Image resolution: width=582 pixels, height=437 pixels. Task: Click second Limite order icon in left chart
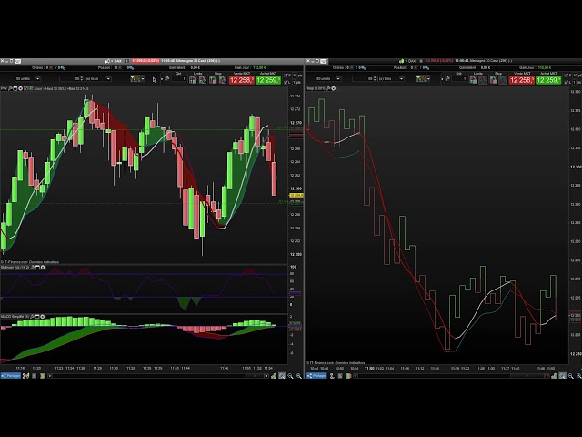tap(202, 80)
